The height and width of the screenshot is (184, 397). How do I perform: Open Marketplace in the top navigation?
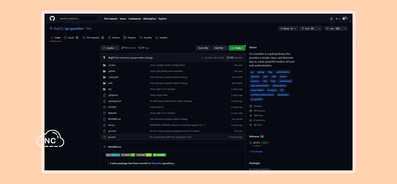(x=150, y=19)
